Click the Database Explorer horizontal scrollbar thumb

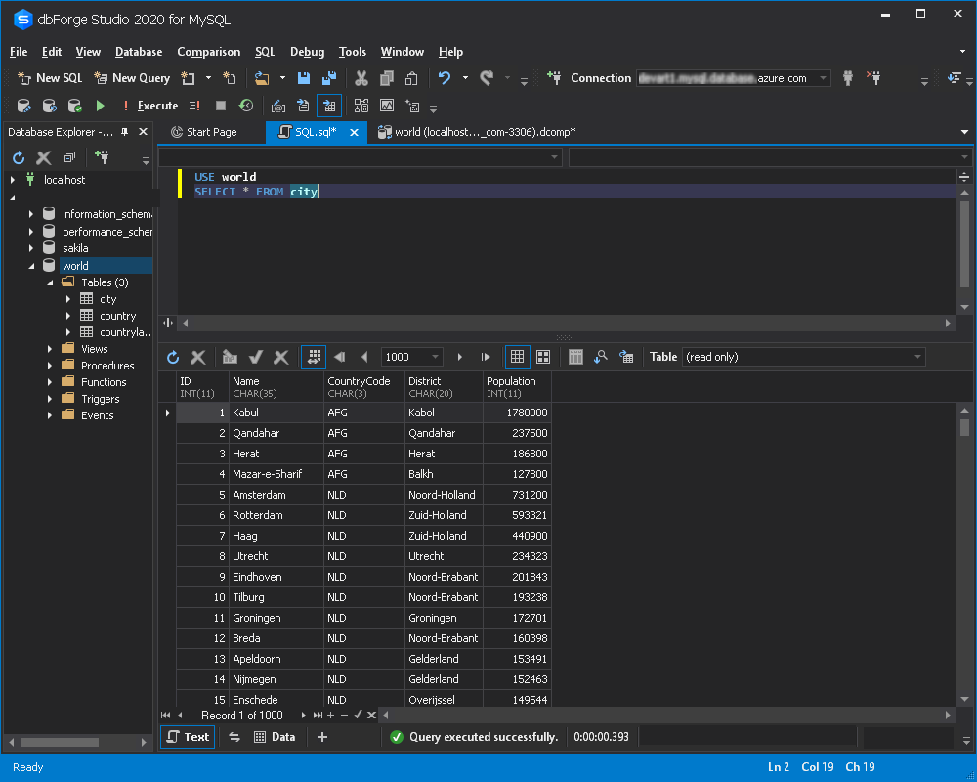pos(60,742)
